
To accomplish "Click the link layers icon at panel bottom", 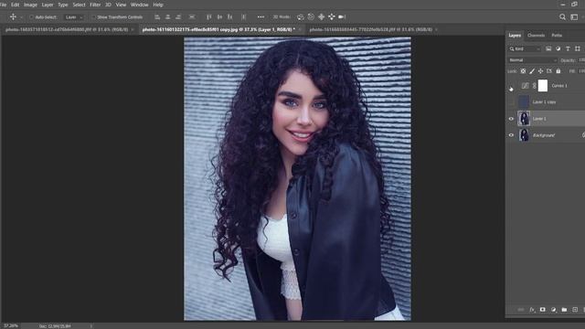I will [521, 310].
